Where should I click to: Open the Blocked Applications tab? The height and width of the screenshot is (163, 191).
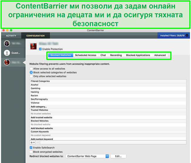coord(138,55)
